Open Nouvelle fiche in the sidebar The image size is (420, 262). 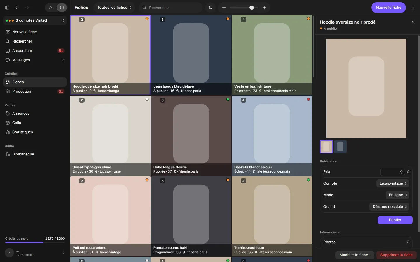pyautogui.click(x=35, y=32)
